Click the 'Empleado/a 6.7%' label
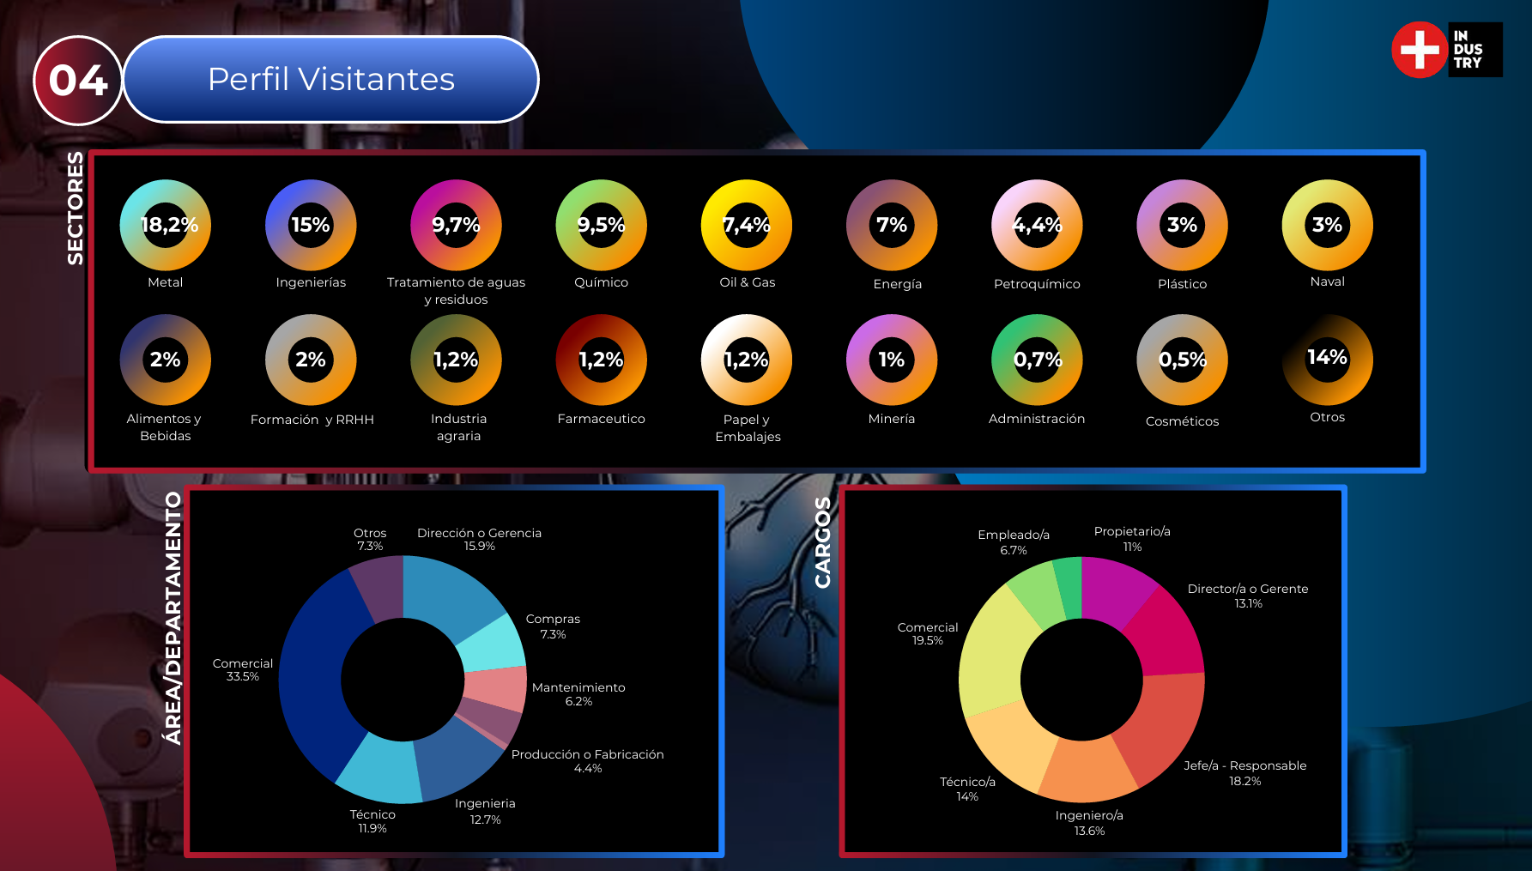 point(1014,542)
